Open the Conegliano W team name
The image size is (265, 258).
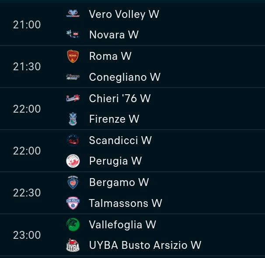point(125,77)
